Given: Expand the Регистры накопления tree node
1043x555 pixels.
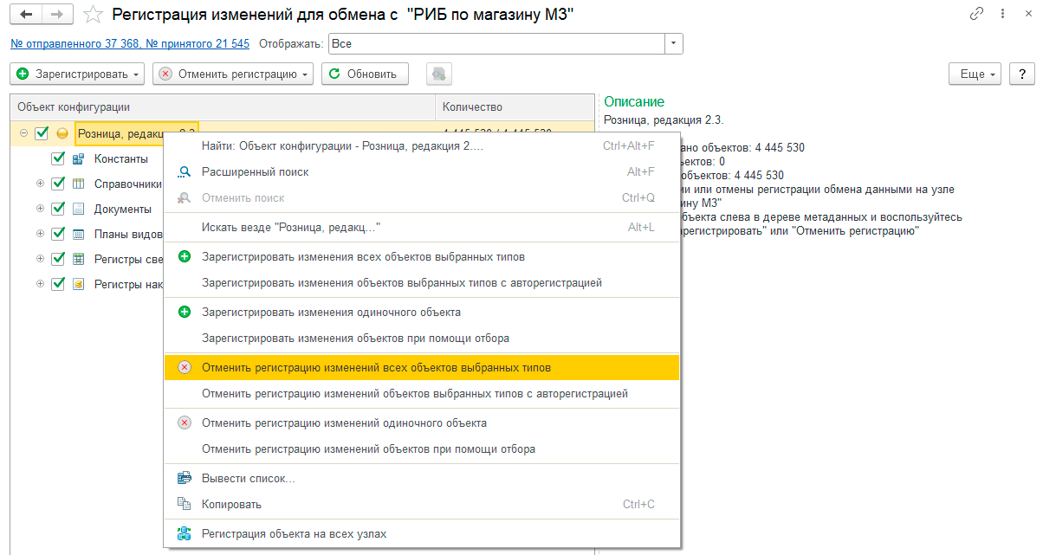Looking at the screenshot, I should click(40, 284).
